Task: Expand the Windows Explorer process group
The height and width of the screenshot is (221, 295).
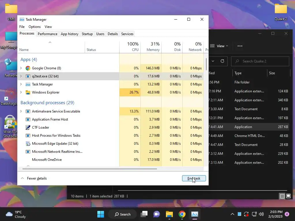Action: point(21,92)
